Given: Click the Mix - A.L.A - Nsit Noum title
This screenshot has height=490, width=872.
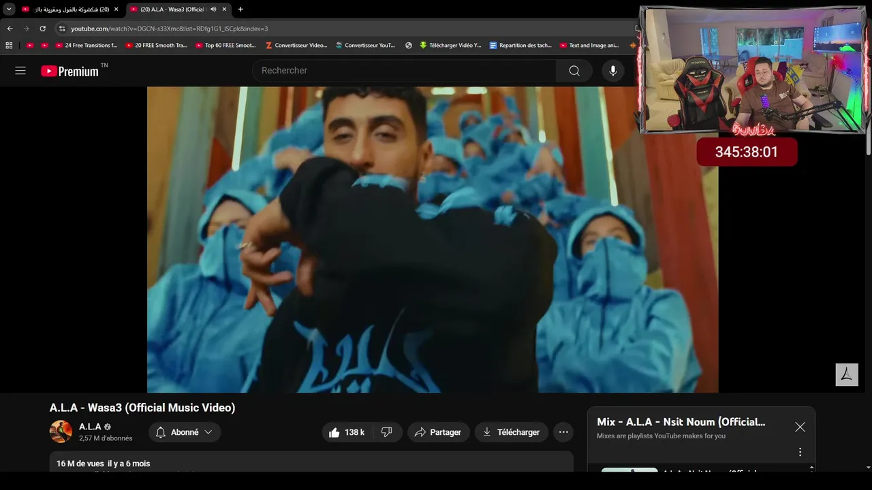Looking at the screenshot, I should click(681, 422).
